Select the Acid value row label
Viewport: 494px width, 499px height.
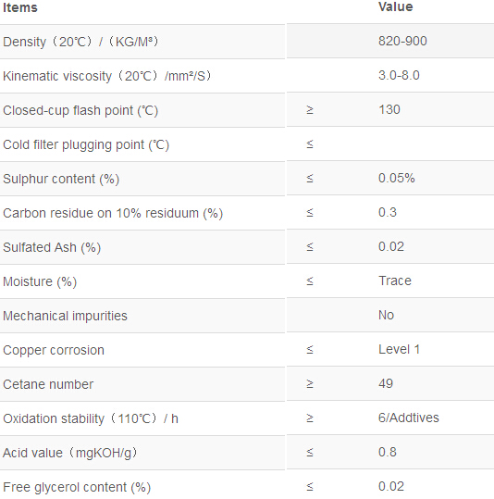70,453
